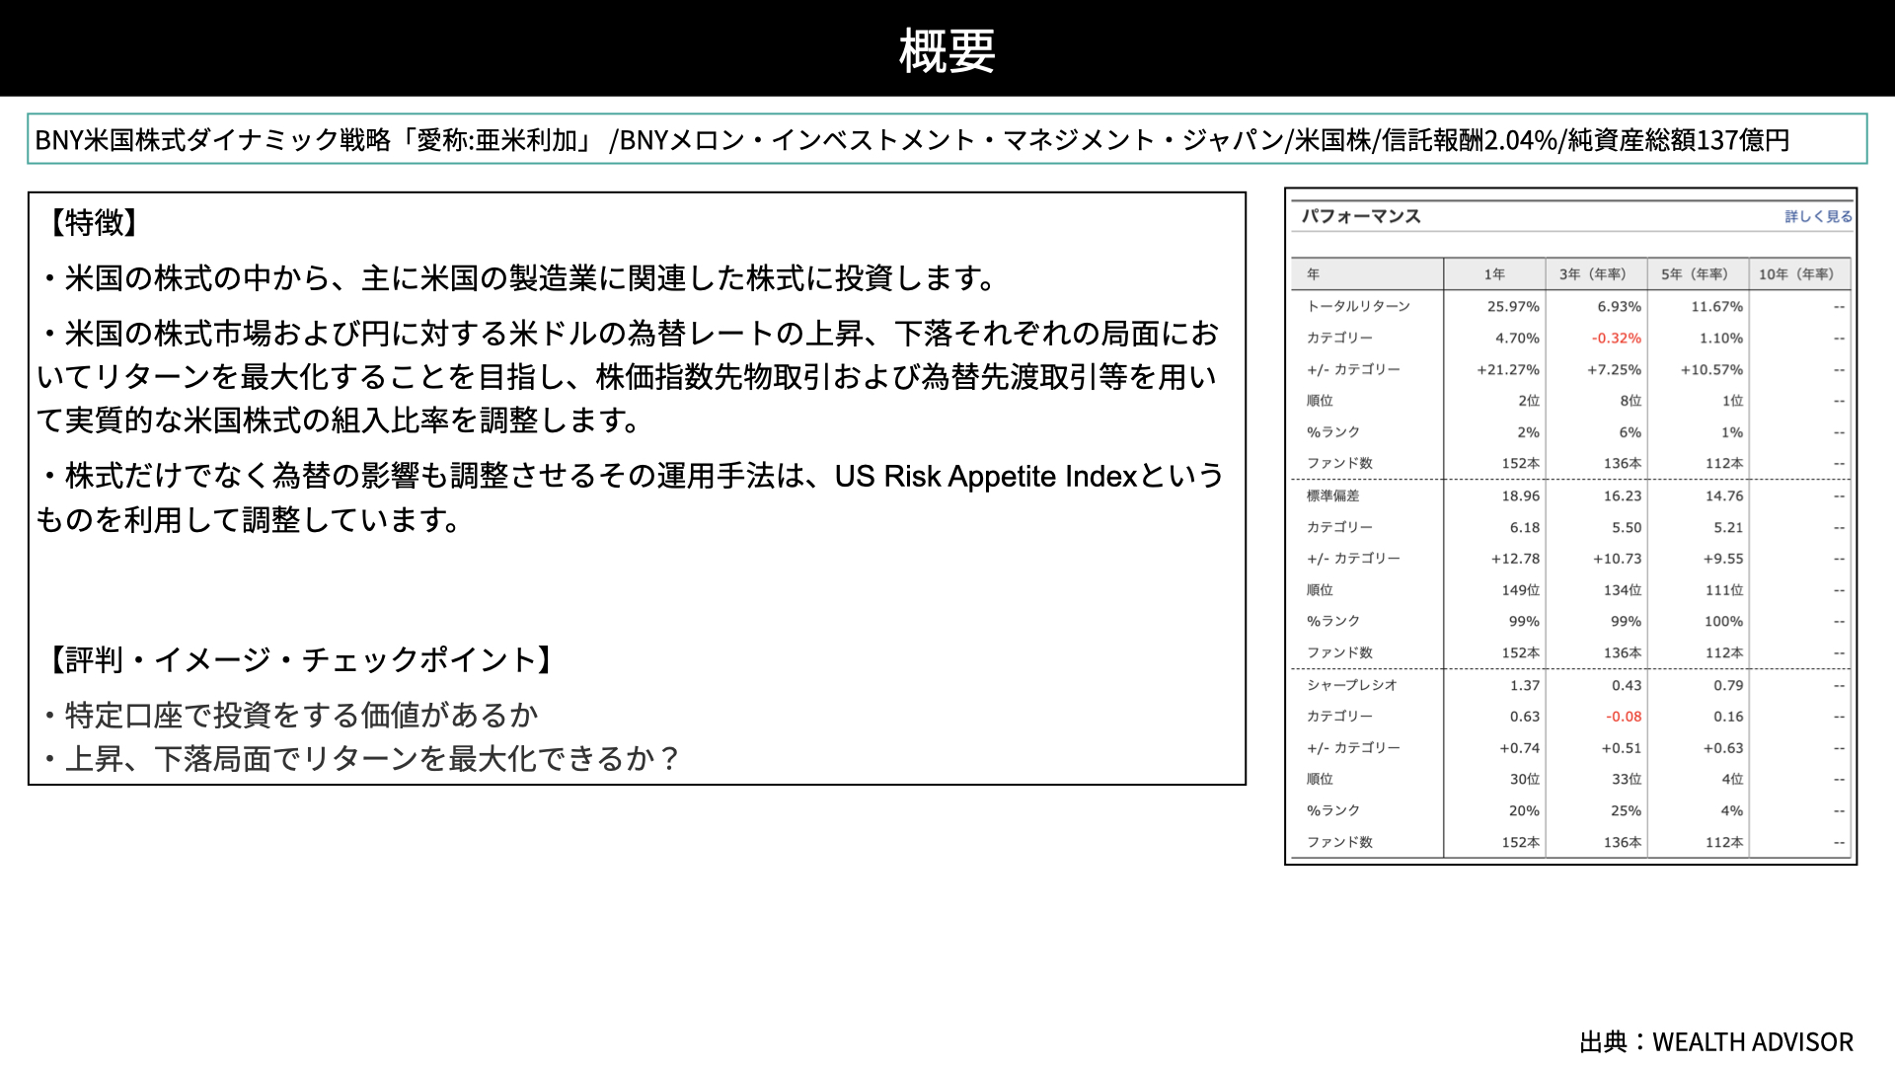
Task: Select Sharpe ratio value 0.43
Action: click(1627, 685)
